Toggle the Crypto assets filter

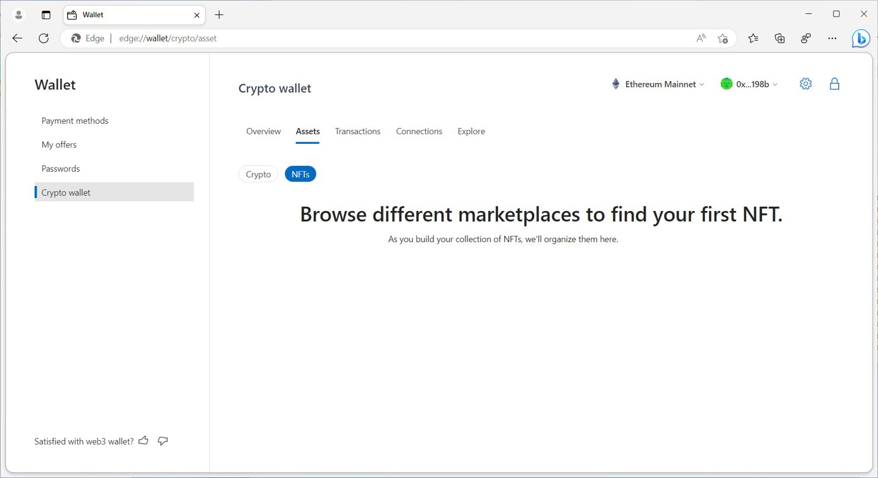pyautogui.click(x=258, y=174)
